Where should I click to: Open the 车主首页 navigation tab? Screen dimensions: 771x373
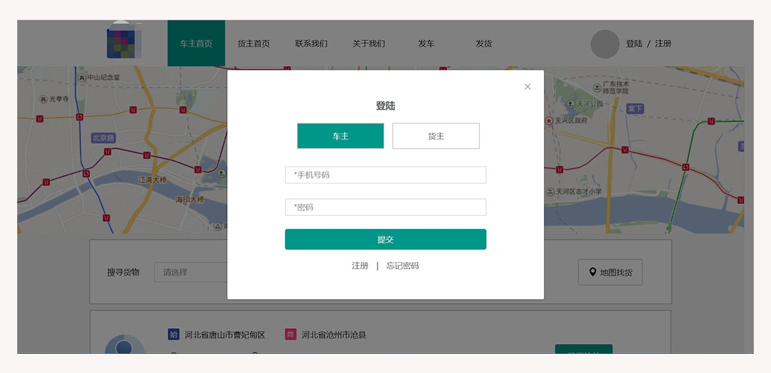point(196,44)
